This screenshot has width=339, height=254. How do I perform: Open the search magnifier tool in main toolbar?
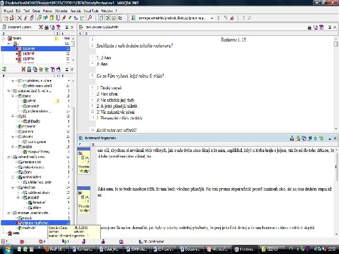pyautogui.click(x=89, y=18)
